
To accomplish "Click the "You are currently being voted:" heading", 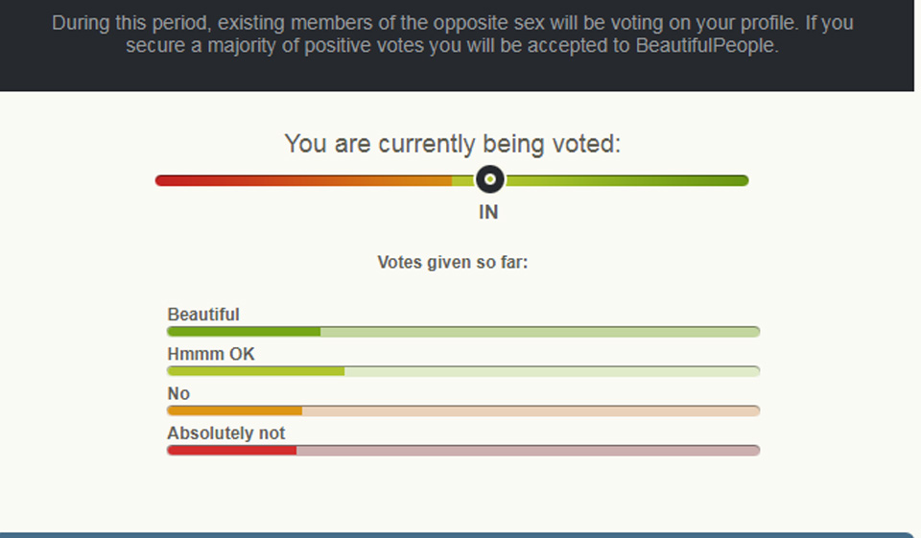I will click(x=453, y=145).
